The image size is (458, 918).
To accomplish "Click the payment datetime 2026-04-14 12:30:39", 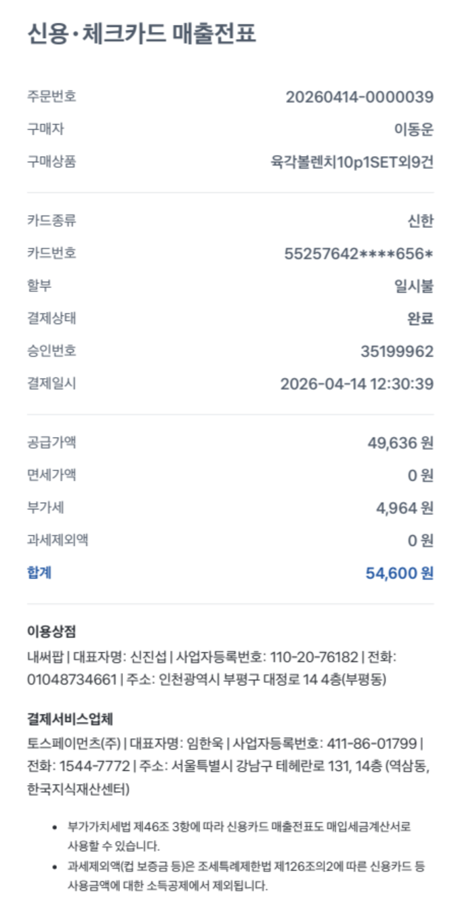I will [357, 384].
